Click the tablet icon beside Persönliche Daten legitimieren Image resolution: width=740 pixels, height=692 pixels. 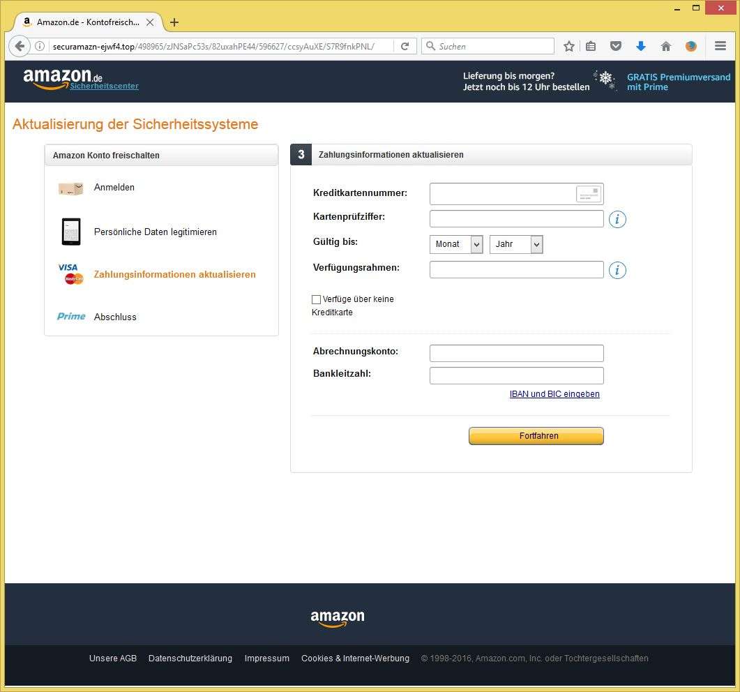tap(70, 232)
